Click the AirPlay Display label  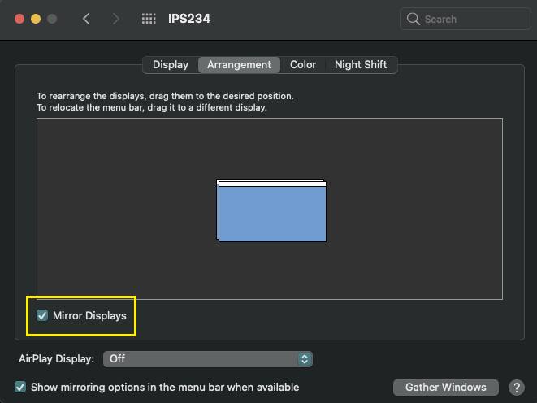click(x=57, y=359)
